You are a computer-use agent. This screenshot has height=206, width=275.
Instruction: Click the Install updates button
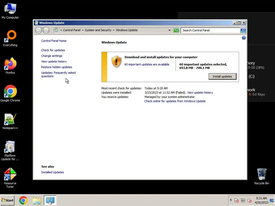pyautogui.click(x=222, y=76)
